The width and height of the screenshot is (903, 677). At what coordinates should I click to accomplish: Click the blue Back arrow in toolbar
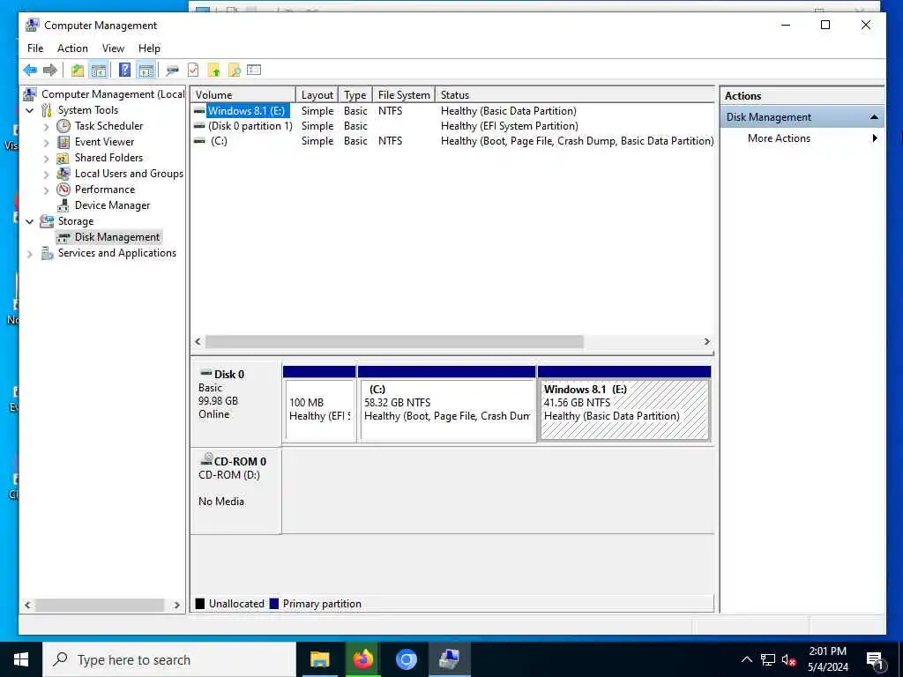tap(30, 71)
